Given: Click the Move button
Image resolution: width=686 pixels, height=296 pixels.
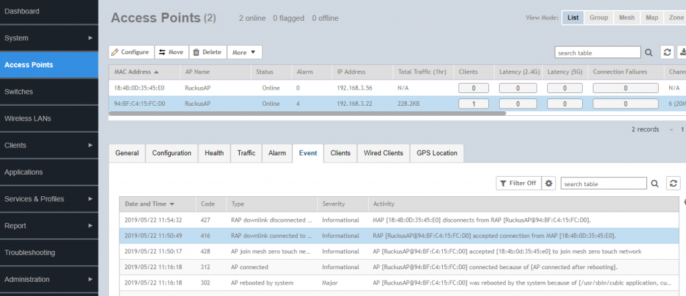Looking at the screenshot, I should pos(171,52).
